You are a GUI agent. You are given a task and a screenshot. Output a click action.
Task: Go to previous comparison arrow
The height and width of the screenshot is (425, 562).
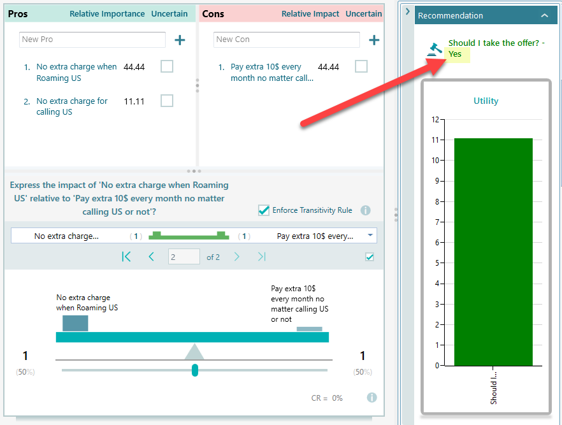point(151,257)
